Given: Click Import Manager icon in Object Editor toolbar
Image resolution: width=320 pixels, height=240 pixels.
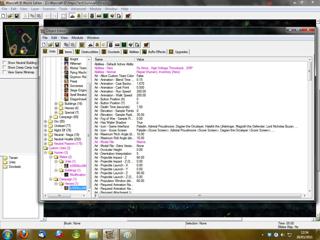Looking at the screenshot, I should pyautogui.click(x=137, y=45).
